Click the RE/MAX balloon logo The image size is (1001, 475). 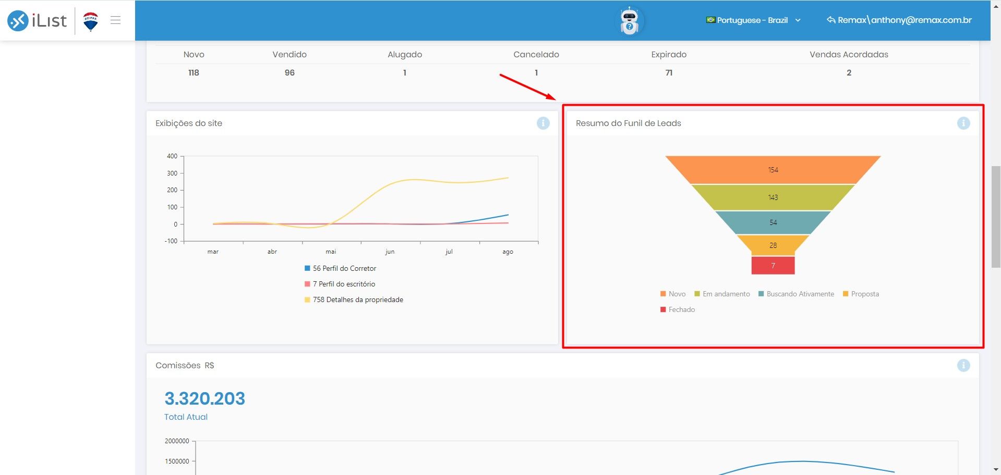pos(91,21)
